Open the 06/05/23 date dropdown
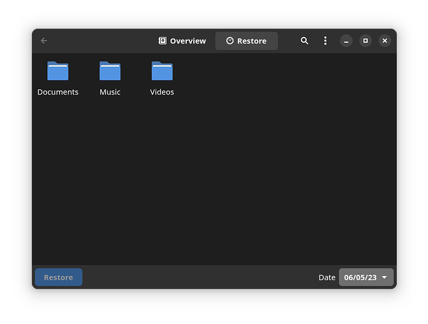The image size is (428, 324). pyautogui.click(x=366, y=277)
